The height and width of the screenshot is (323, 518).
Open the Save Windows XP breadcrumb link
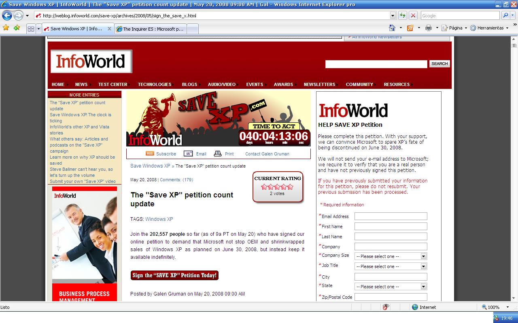150,166
